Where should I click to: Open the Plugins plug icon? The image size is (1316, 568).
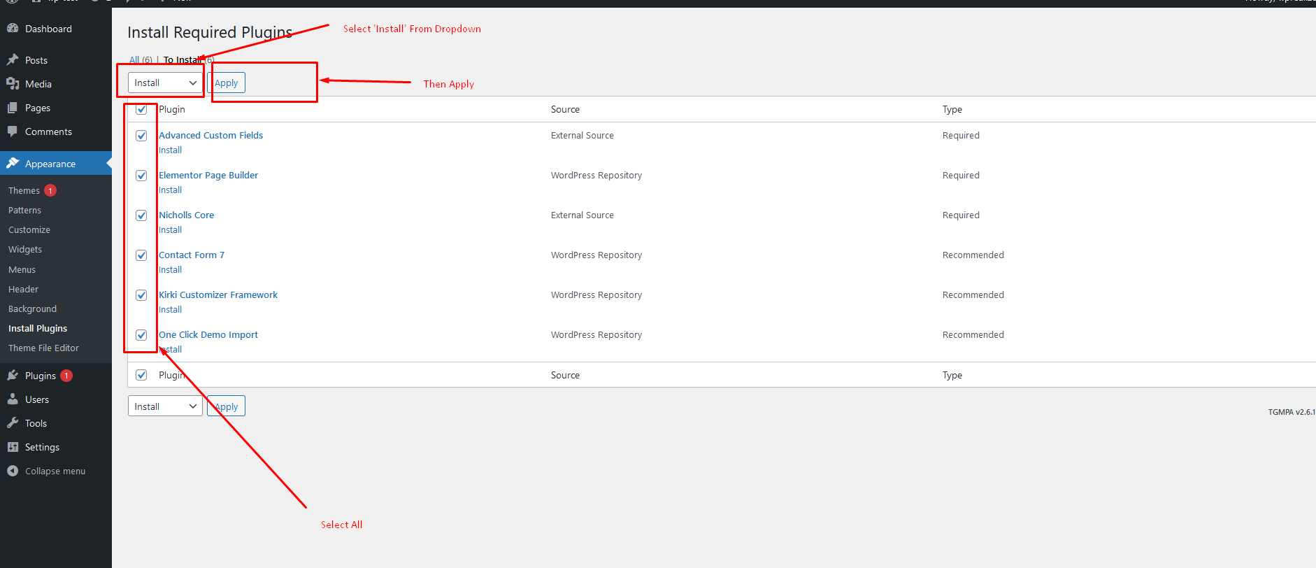tap(13, 376)
